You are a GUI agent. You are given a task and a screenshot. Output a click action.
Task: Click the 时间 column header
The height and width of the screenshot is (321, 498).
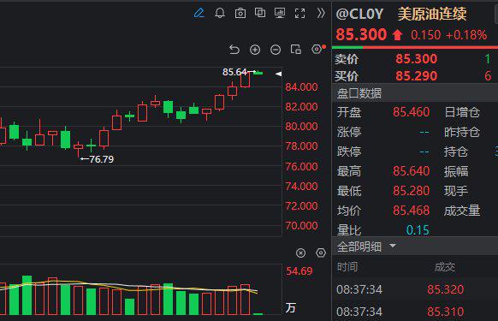[x=347, y=267]
